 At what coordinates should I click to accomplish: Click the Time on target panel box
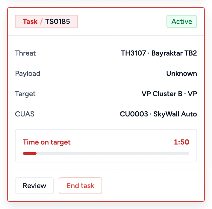click(106, 146)
